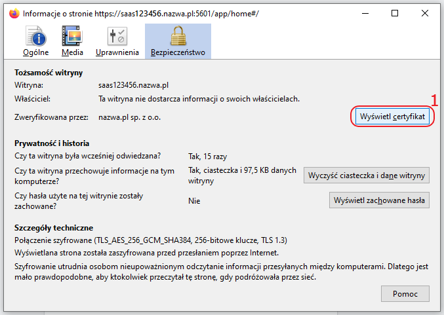Open the Ogólne info icon tab
This screenshot has width=444, height=315.
pyautogui.click(x=35, y=36)
